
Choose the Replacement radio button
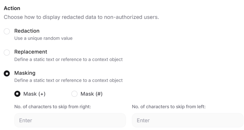coord(7,52)
